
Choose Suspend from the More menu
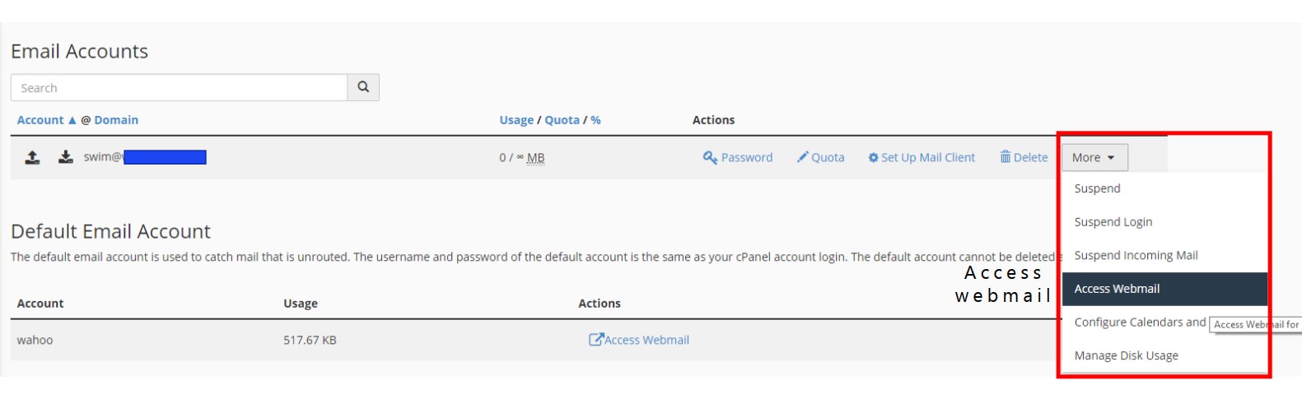[x=1097, y=188]
